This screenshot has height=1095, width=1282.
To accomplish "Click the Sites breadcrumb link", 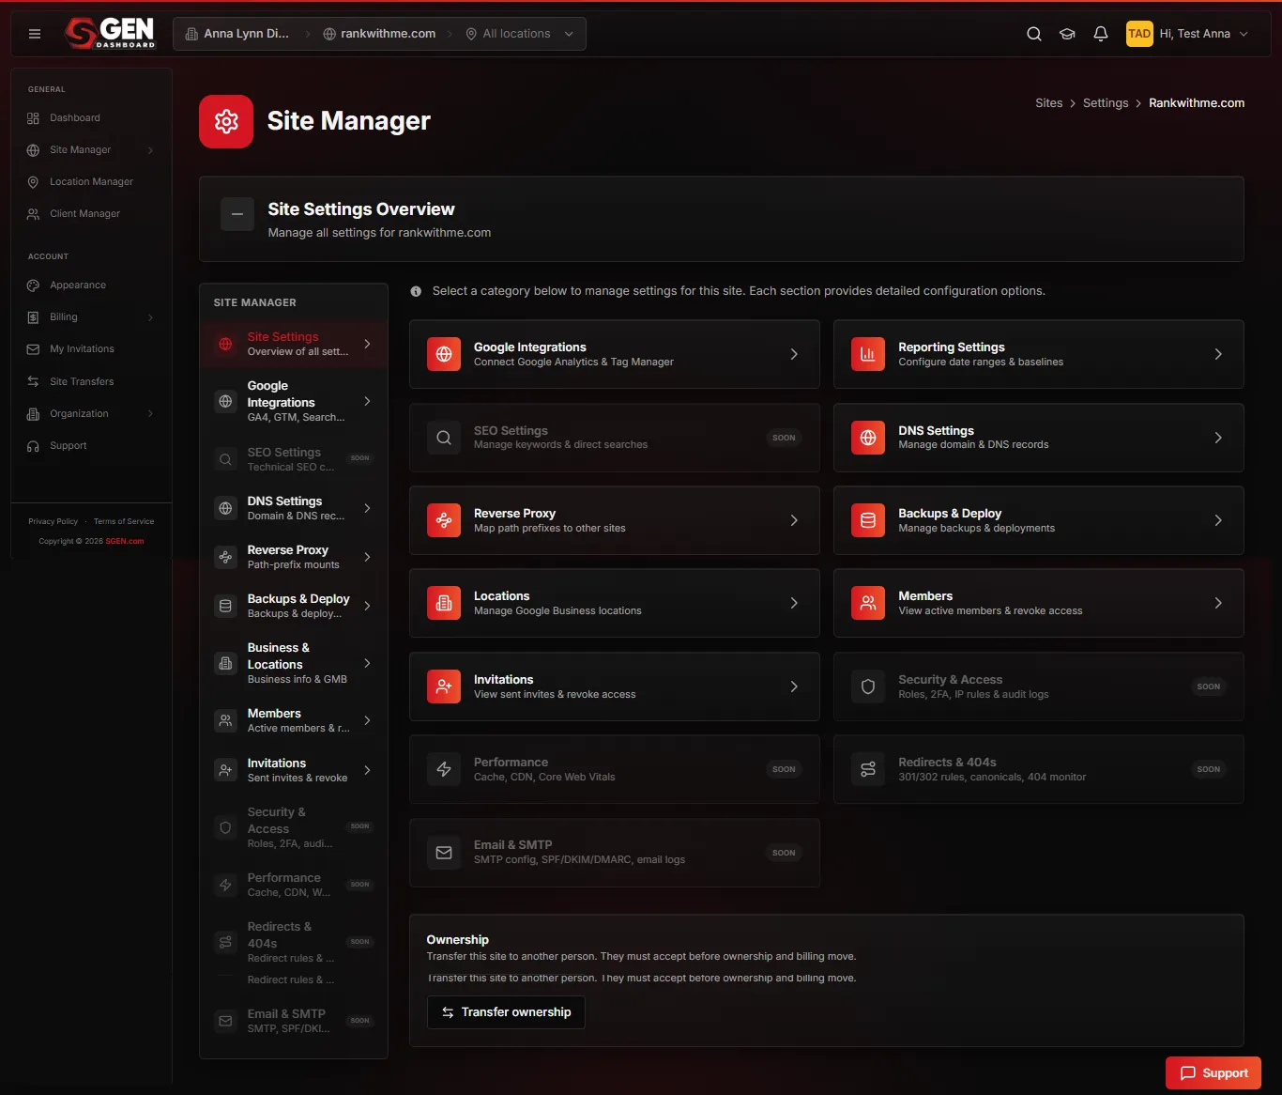I will [1049, 103].
